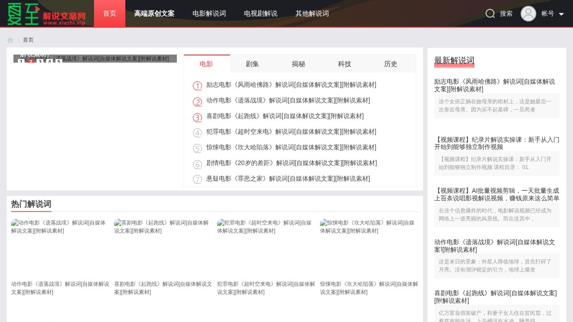
Task: Select 其他解说词 in the top navigation
Action: coord(312,13)
